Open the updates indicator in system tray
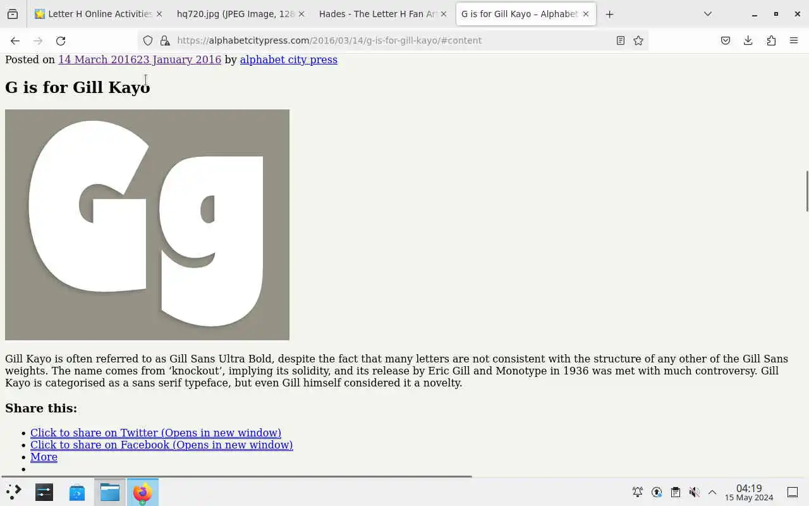This screenshot has width=809, height=506. tap(657, 492)
